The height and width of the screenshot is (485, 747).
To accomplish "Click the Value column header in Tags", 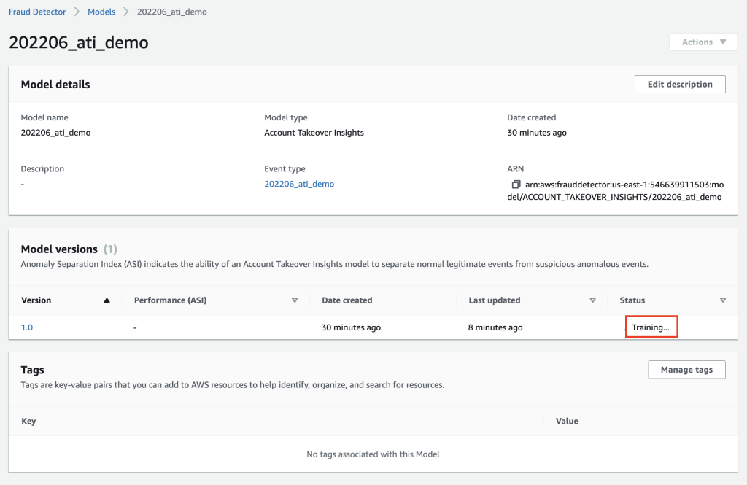I will pyautogui.click(x=567, y=421).
